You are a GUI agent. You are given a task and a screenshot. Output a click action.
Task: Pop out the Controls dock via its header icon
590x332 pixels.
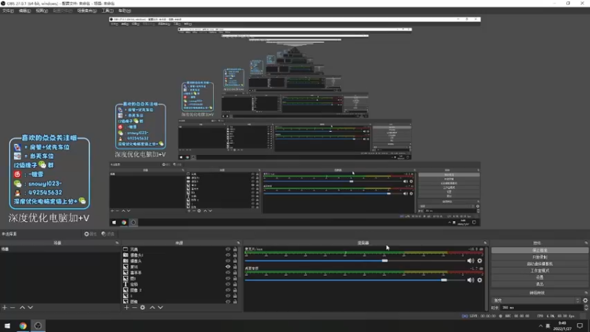point(586,243)
